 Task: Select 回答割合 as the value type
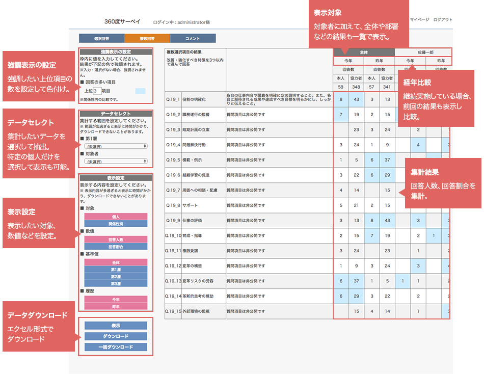tap(116, 247)
